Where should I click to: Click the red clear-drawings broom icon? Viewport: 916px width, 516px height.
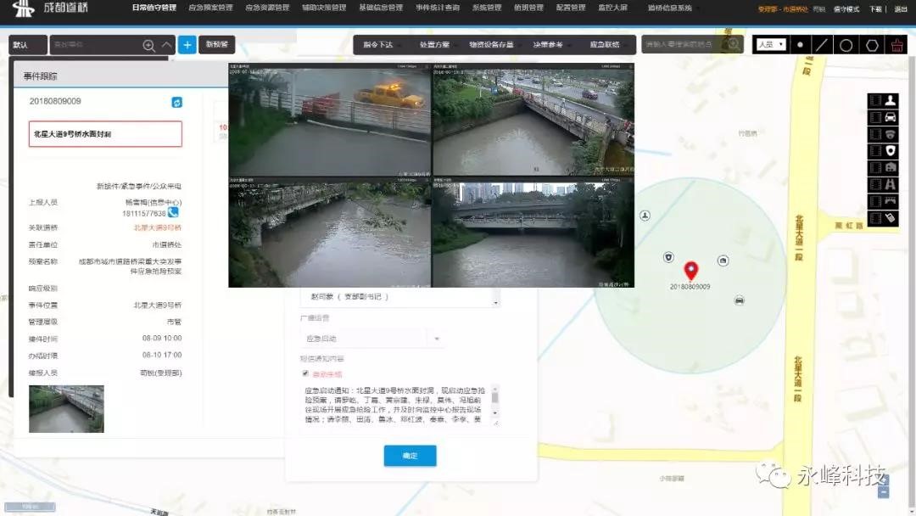896,44
